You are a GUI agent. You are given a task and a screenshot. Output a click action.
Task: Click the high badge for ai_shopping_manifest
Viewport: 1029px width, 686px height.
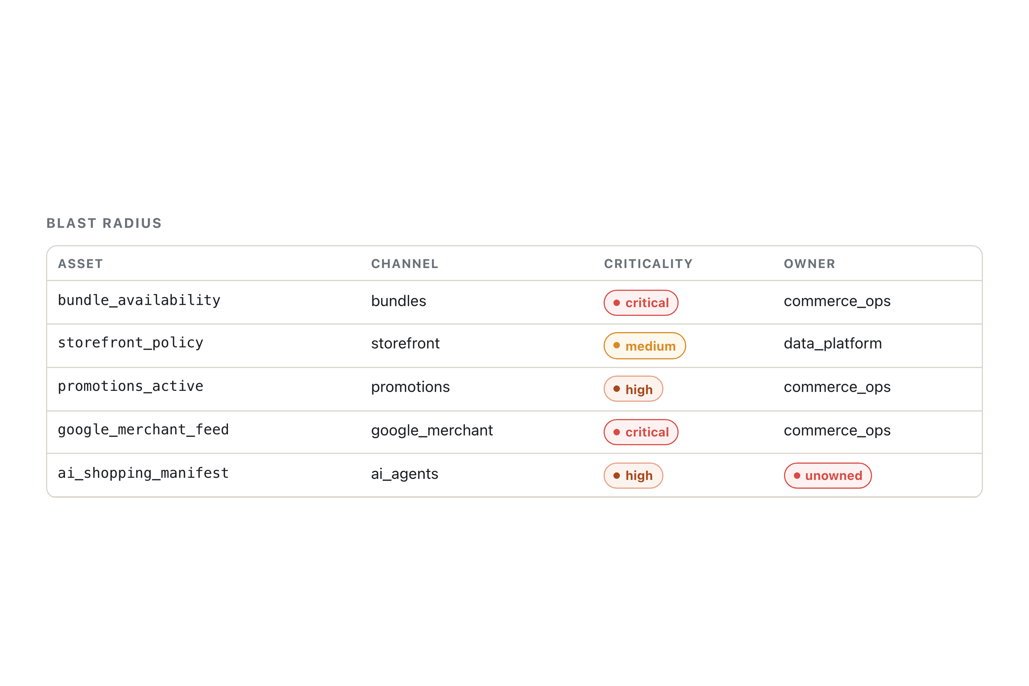(633, 476)
